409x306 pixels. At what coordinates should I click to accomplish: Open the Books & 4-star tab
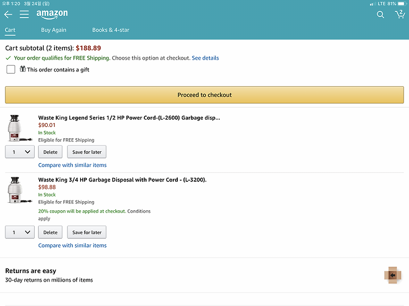tap(111, 30)
